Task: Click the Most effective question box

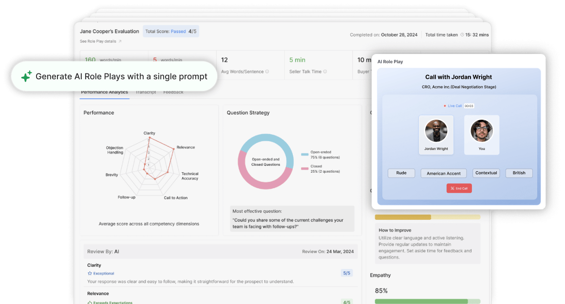Action: [292, 219]
